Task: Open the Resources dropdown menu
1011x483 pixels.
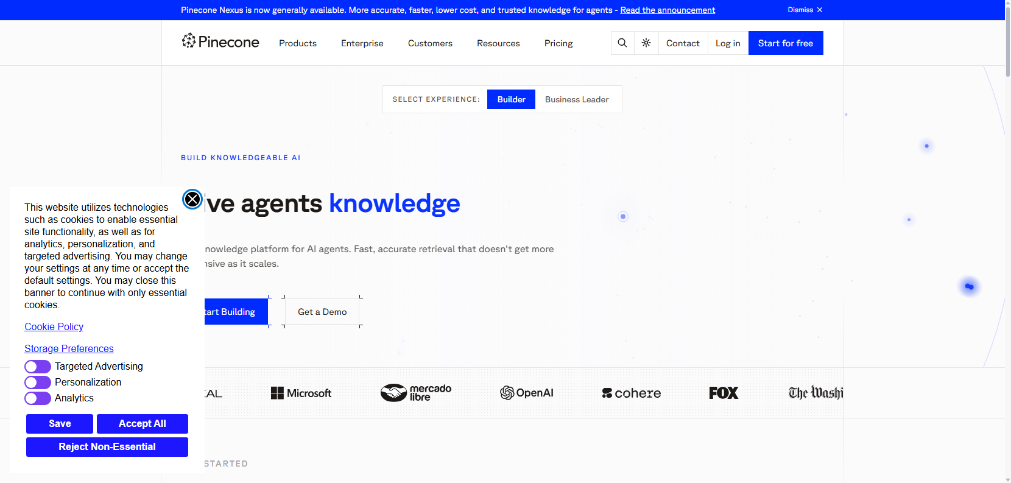Action: coord(498,43)
